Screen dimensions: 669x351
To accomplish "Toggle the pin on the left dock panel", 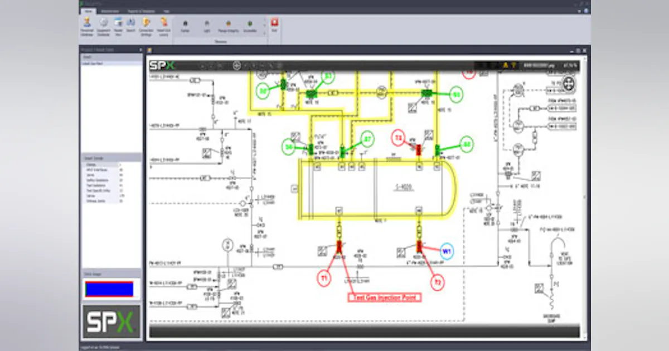I will [139, 49].
